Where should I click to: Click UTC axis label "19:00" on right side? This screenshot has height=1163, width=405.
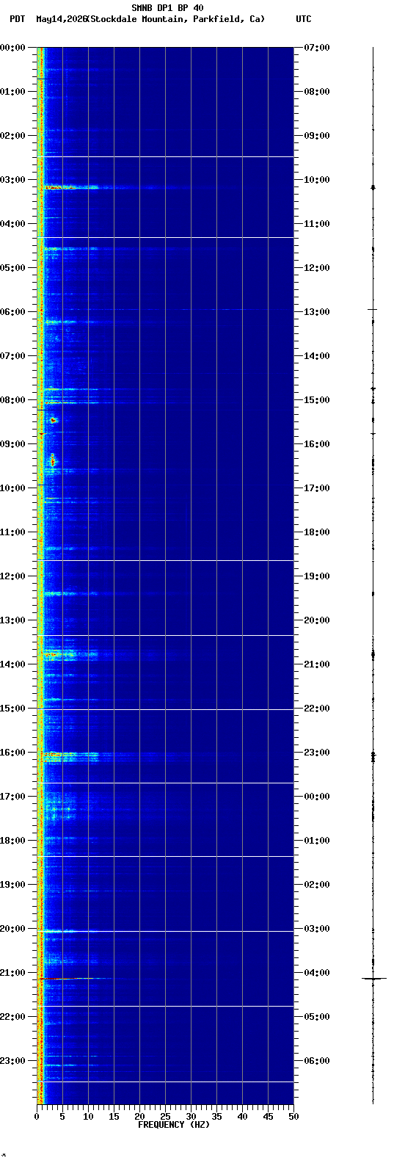(317, 576)
